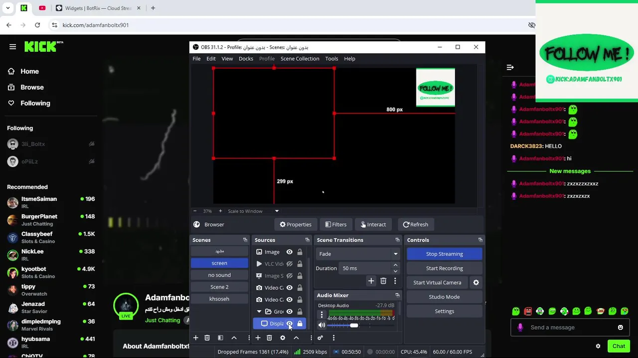Screen dimensions: 638x358
Task: Open Audio Mixer menu three-dot icon
Action: pos(333,338)
